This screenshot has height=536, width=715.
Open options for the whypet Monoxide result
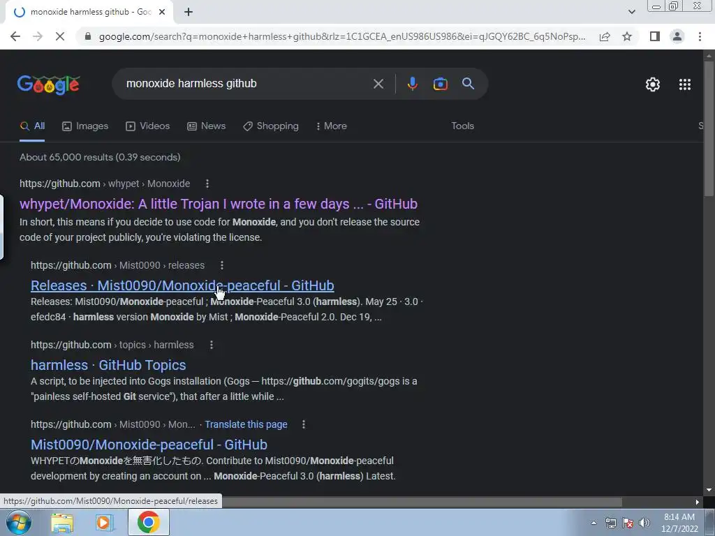pyautogui.click(x=207, y=184)
